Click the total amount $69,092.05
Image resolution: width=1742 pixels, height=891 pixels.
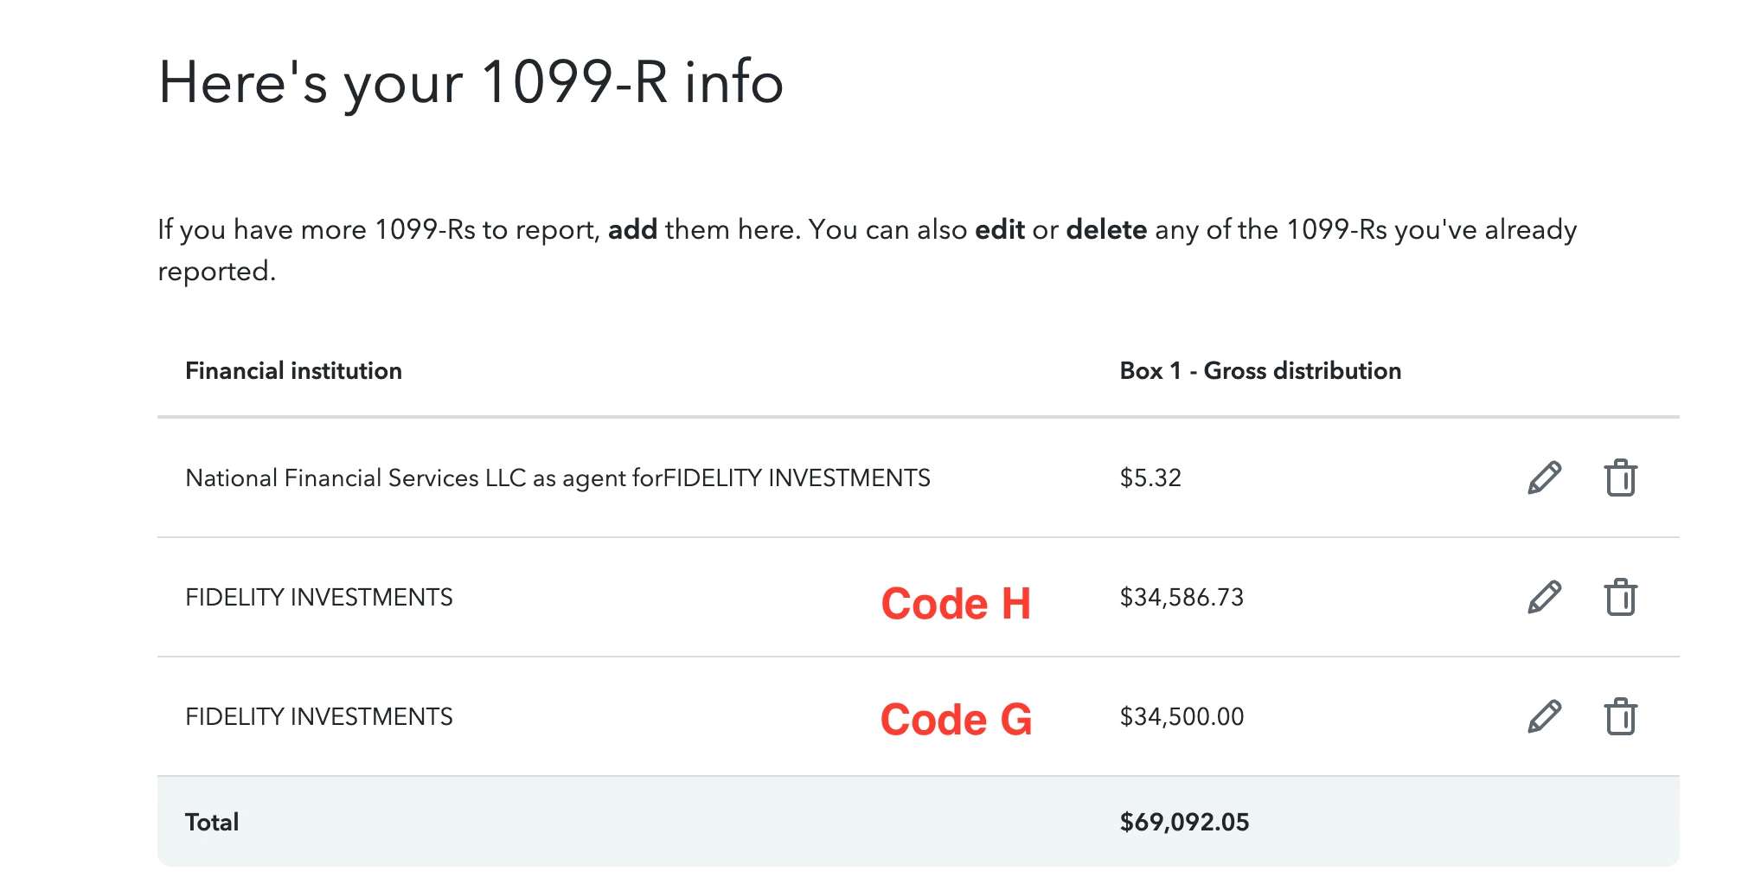[1183, 822]
